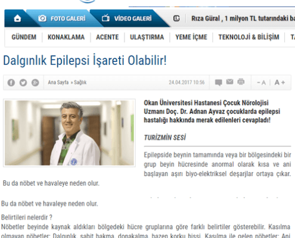This screenshot has height=238, width=295.
Task: Select YEME İÇME menu item
Action: [191, 37]
